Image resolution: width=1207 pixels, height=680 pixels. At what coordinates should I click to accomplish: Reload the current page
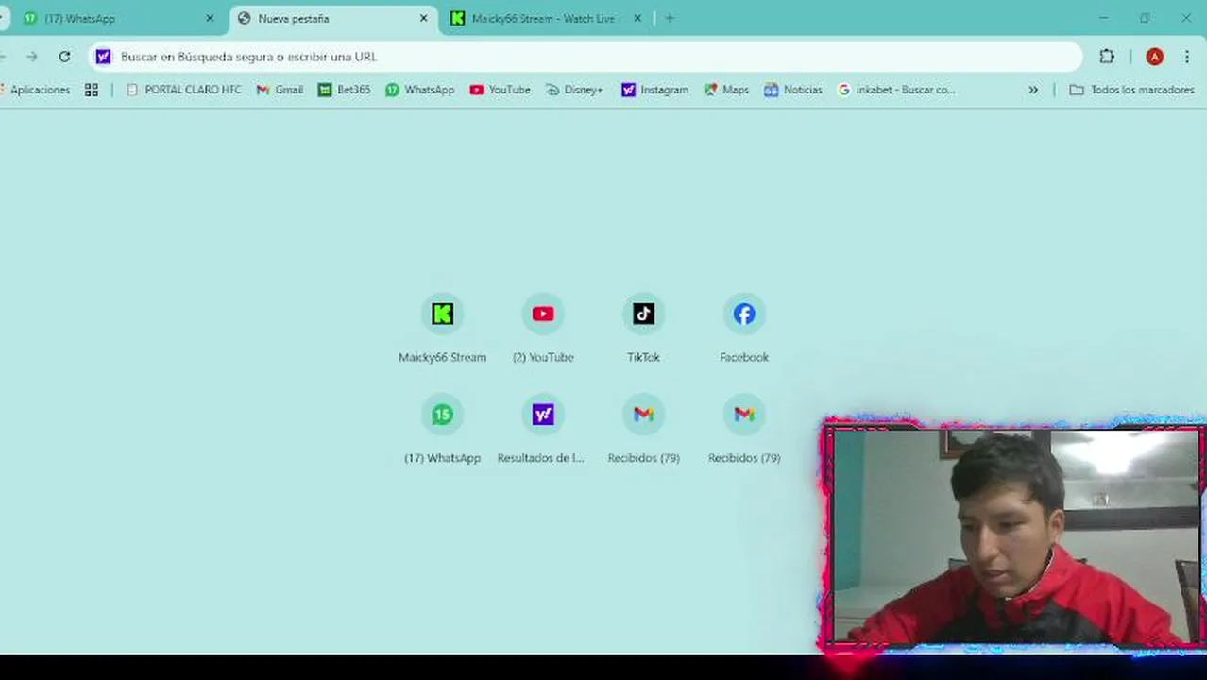coord(64,57)
